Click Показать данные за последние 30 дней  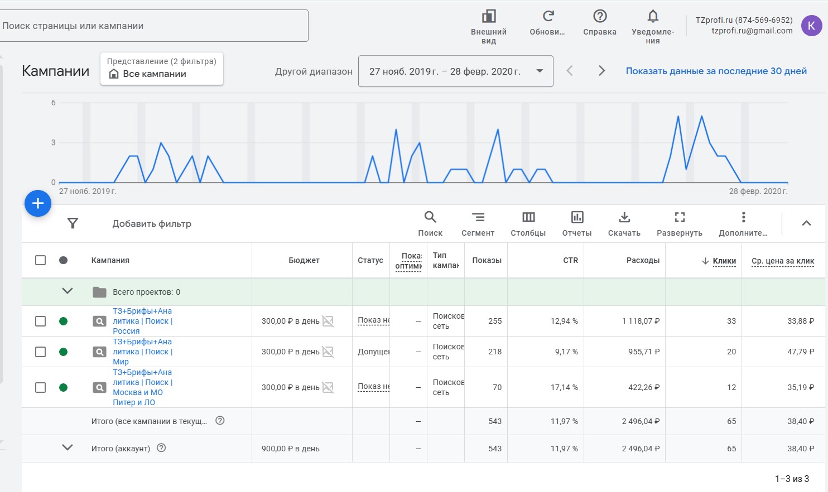(x=716, y=71)
